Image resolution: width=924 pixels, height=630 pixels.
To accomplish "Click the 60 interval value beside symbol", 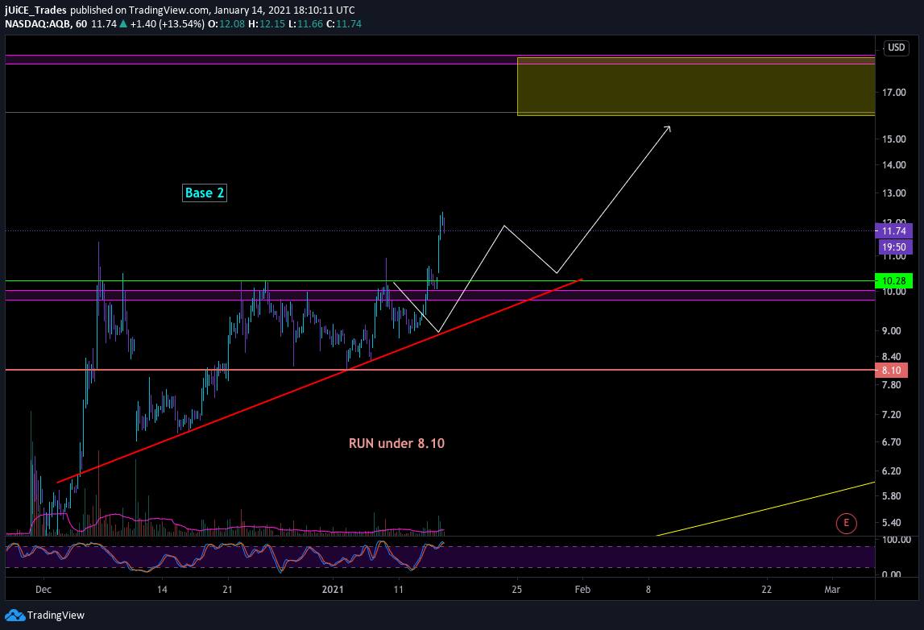I will coord(81,24).
